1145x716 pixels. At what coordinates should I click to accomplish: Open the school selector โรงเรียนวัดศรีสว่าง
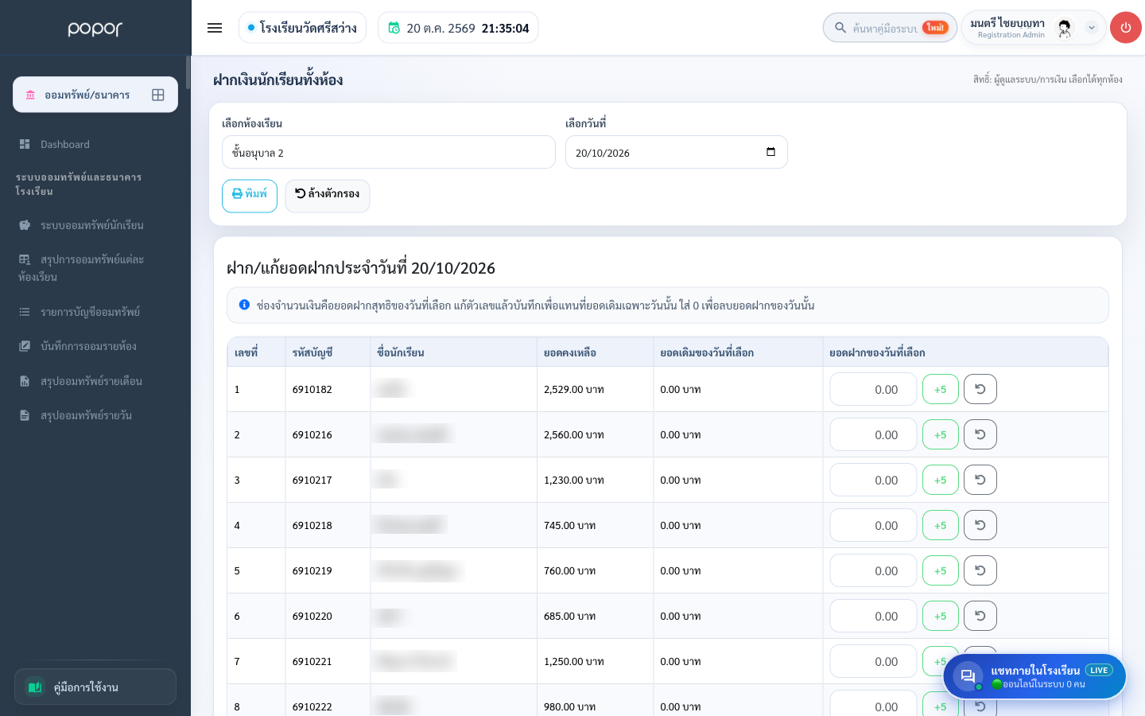pyautogui.click(x=302, y=28)
